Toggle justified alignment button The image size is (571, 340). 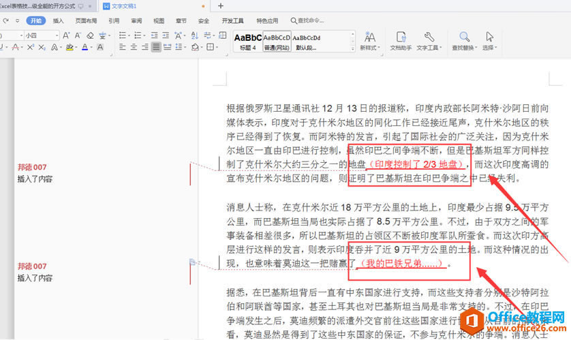tap(156, 47)
